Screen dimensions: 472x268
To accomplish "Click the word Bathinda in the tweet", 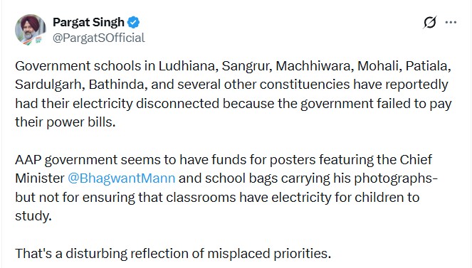I will [x=118, y=85].
